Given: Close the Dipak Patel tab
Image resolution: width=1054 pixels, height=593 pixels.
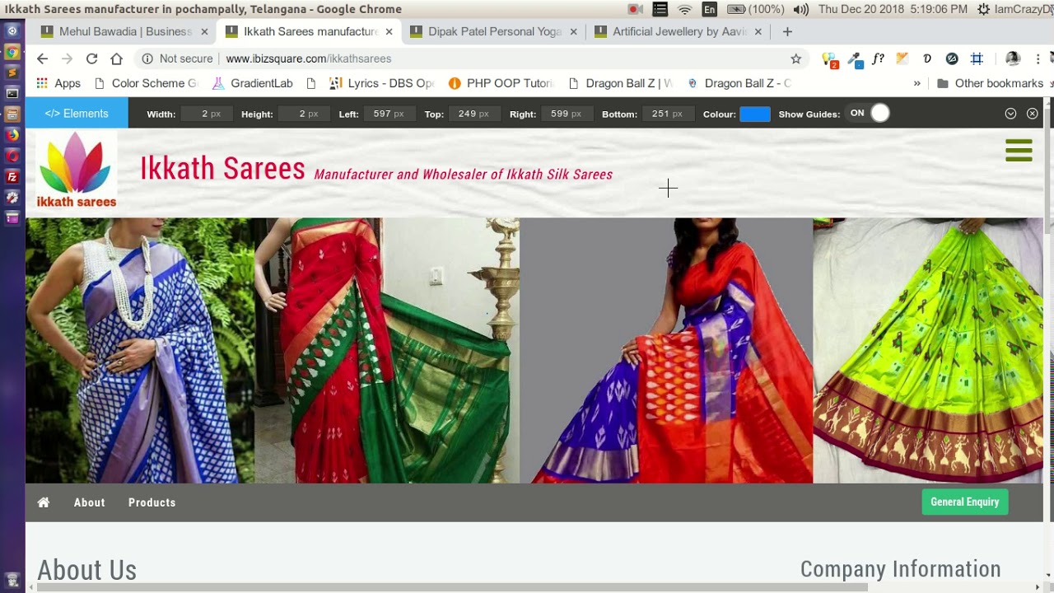Looking at the screenshot, I should pos(573,32).
